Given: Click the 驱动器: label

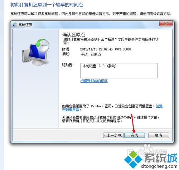Looking at the screenshot, I should (68, 65).
